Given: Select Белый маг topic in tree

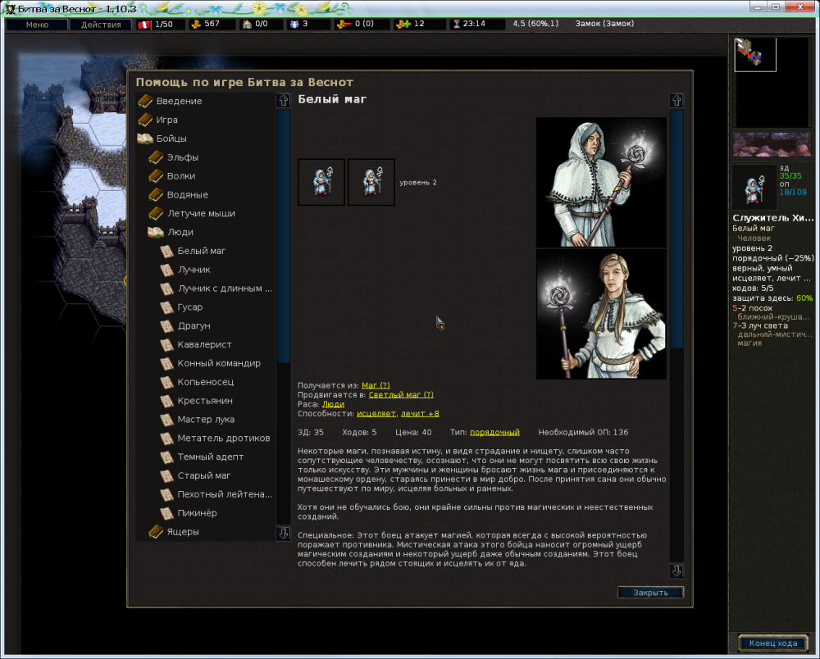Looking at the screenshot, I should pos(202,251).
